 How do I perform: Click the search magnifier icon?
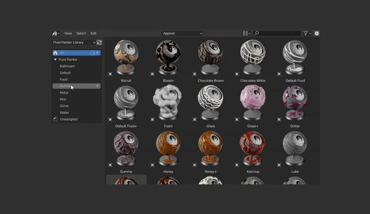[257, 33]
